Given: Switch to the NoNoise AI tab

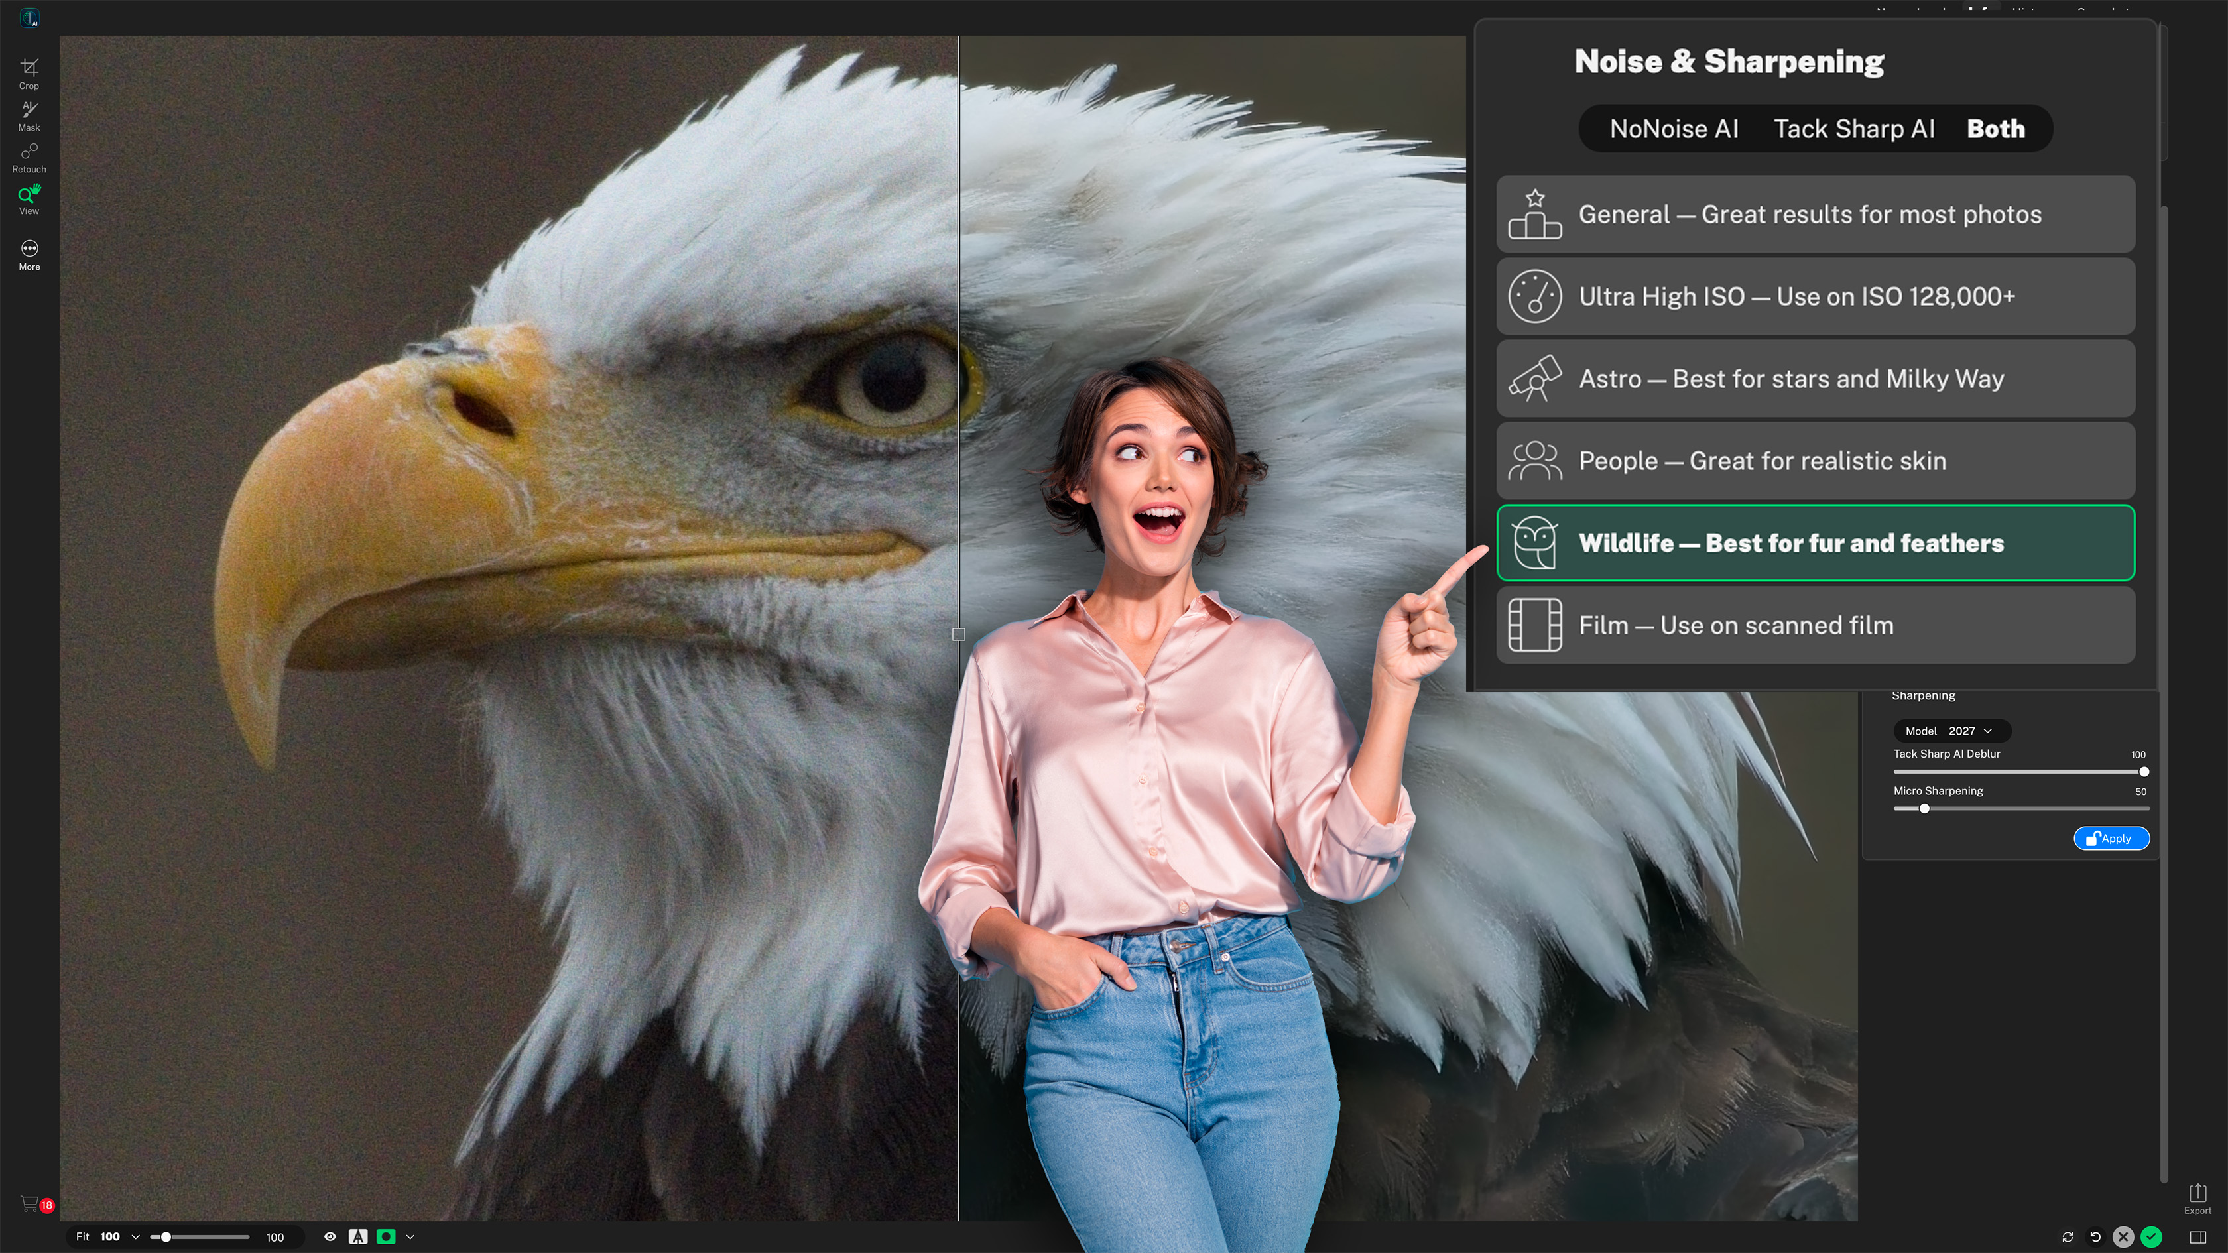Looking at the screenshot, I should (x=1674, y=129).
